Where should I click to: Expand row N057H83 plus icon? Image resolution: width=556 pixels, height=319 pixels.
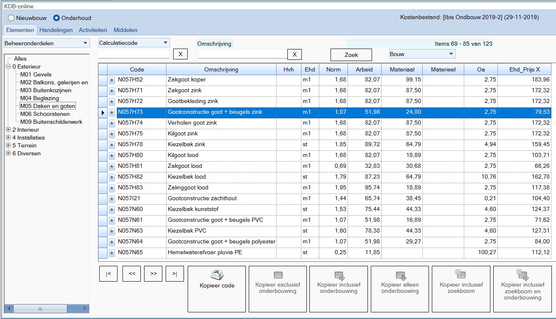(112, 188)
